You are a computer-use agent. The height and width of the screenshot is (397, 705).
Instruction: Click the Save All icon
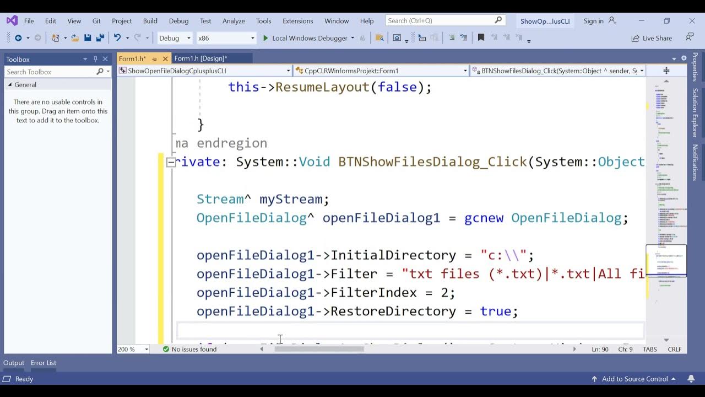pos(100,38)
